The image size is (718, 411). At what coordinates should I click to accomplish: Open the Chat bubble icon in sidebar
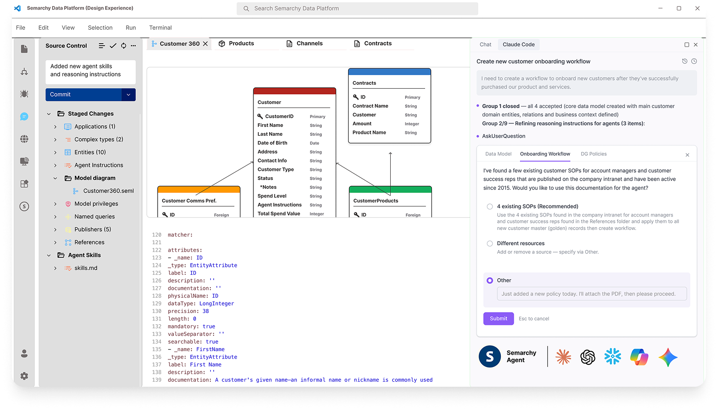click(24, 116)
